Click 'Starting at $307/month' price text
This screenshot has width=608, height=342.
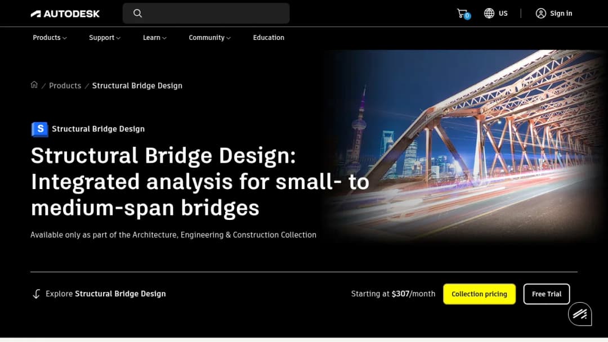click(393, 294)
